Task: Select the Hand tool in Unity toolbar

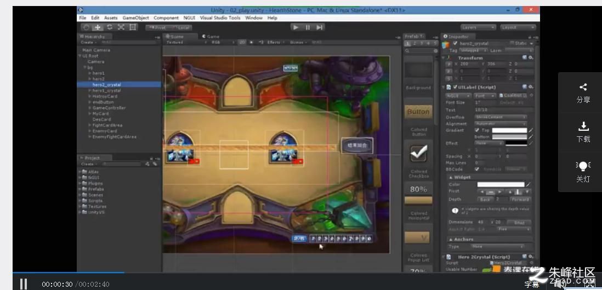Action: (87, 27)
